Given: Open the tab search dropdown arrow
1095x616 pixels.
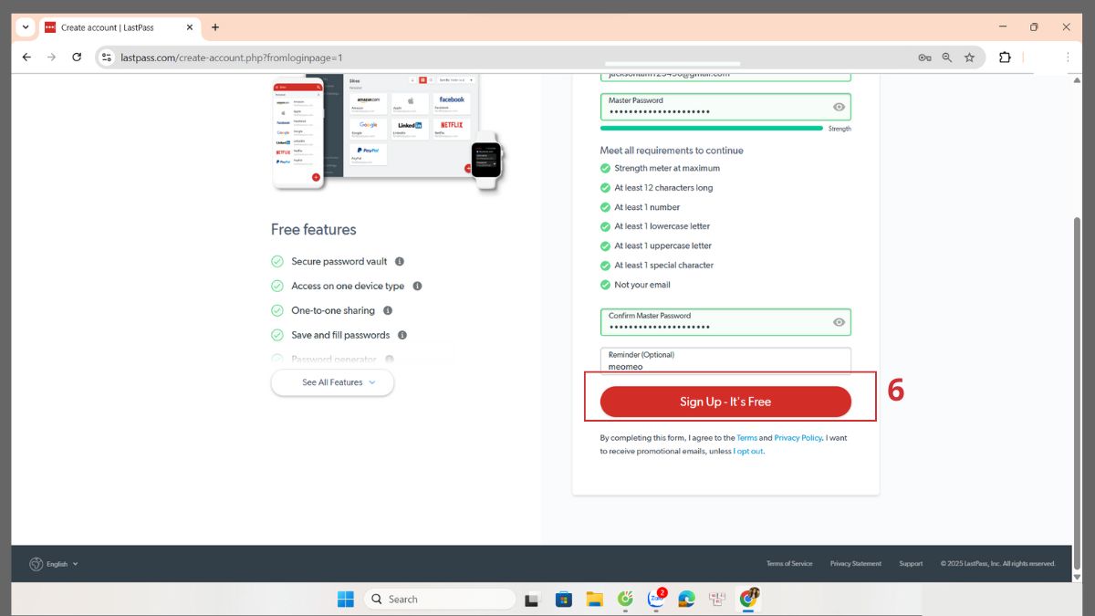Looking at the screenshot, I should tap(26, 27).
